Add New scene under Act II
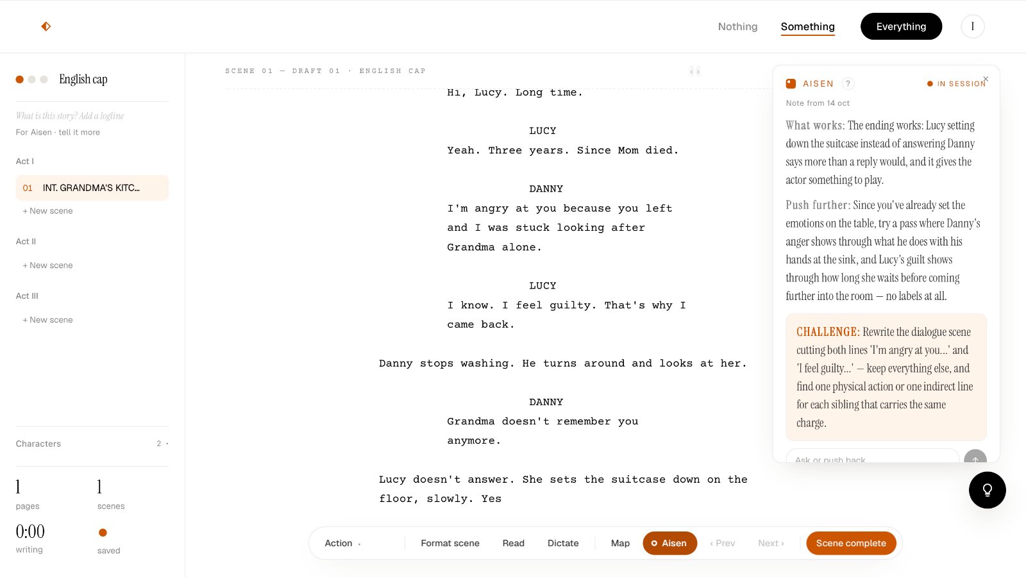This screenshot has width=1026, height=577. [x=48, y=265]
